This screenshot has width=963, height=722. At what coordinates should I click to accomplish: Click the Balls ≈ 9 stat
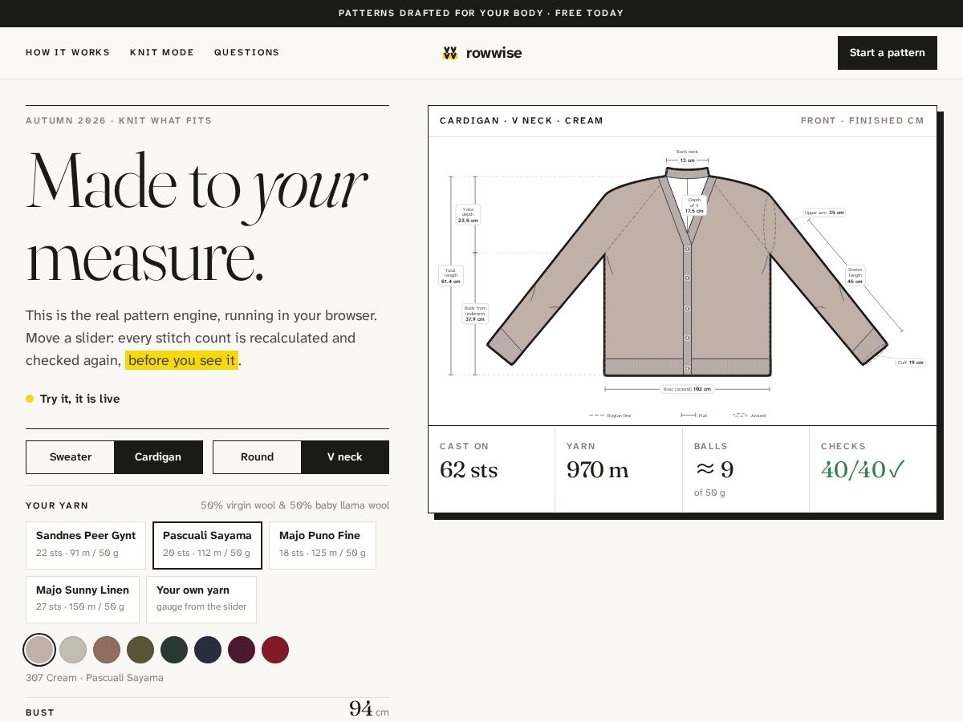coord(746,468)
